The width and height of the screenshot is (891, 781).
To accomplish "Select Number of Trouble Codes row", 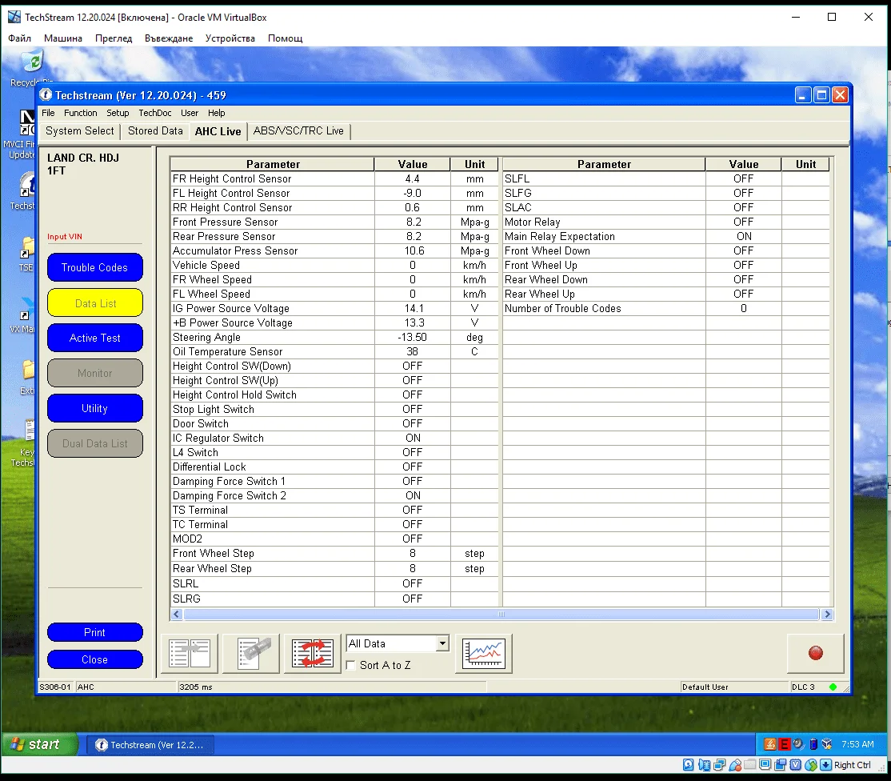I will pyautogui.click(x=666, y=308).
